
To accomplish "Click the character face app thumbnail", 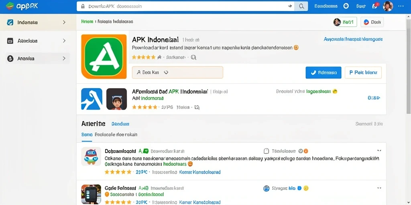I will tap(116, 99).
